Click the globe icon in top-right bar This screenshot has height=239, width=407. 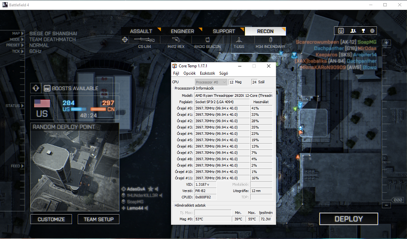(x=372, y=31)
